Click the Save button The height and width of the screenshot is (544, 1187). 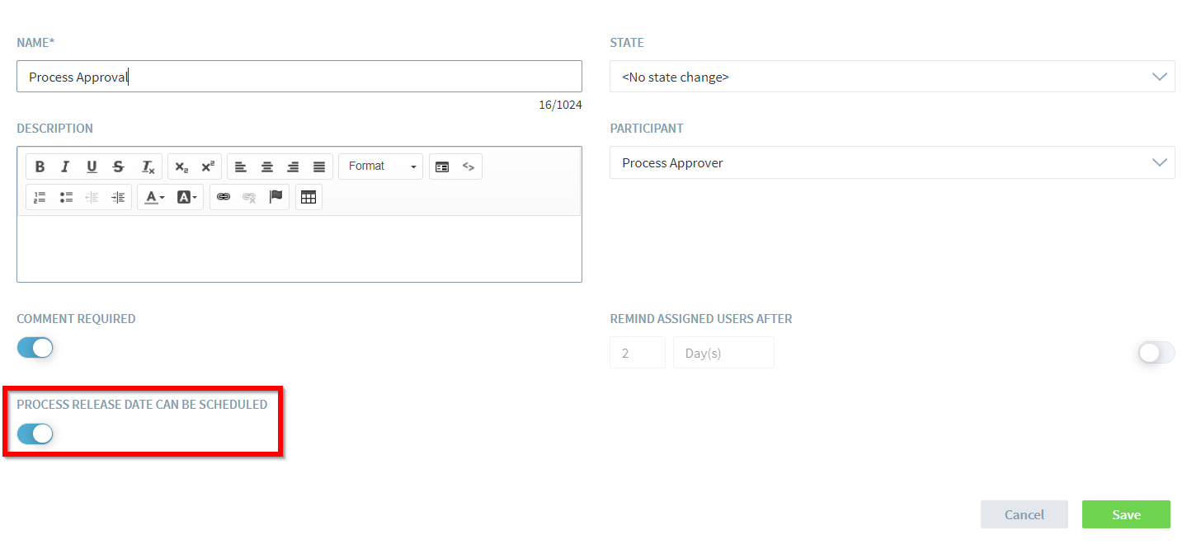click(1126, 514)
